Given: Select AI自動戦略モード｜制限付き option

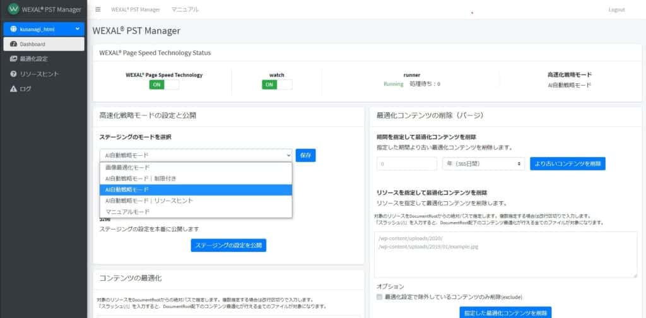Looking at the screenshot, I should tap(196, 179).
